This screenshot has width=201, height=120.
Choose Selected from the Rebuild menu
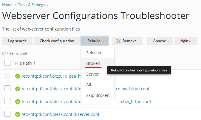(94, 53)
